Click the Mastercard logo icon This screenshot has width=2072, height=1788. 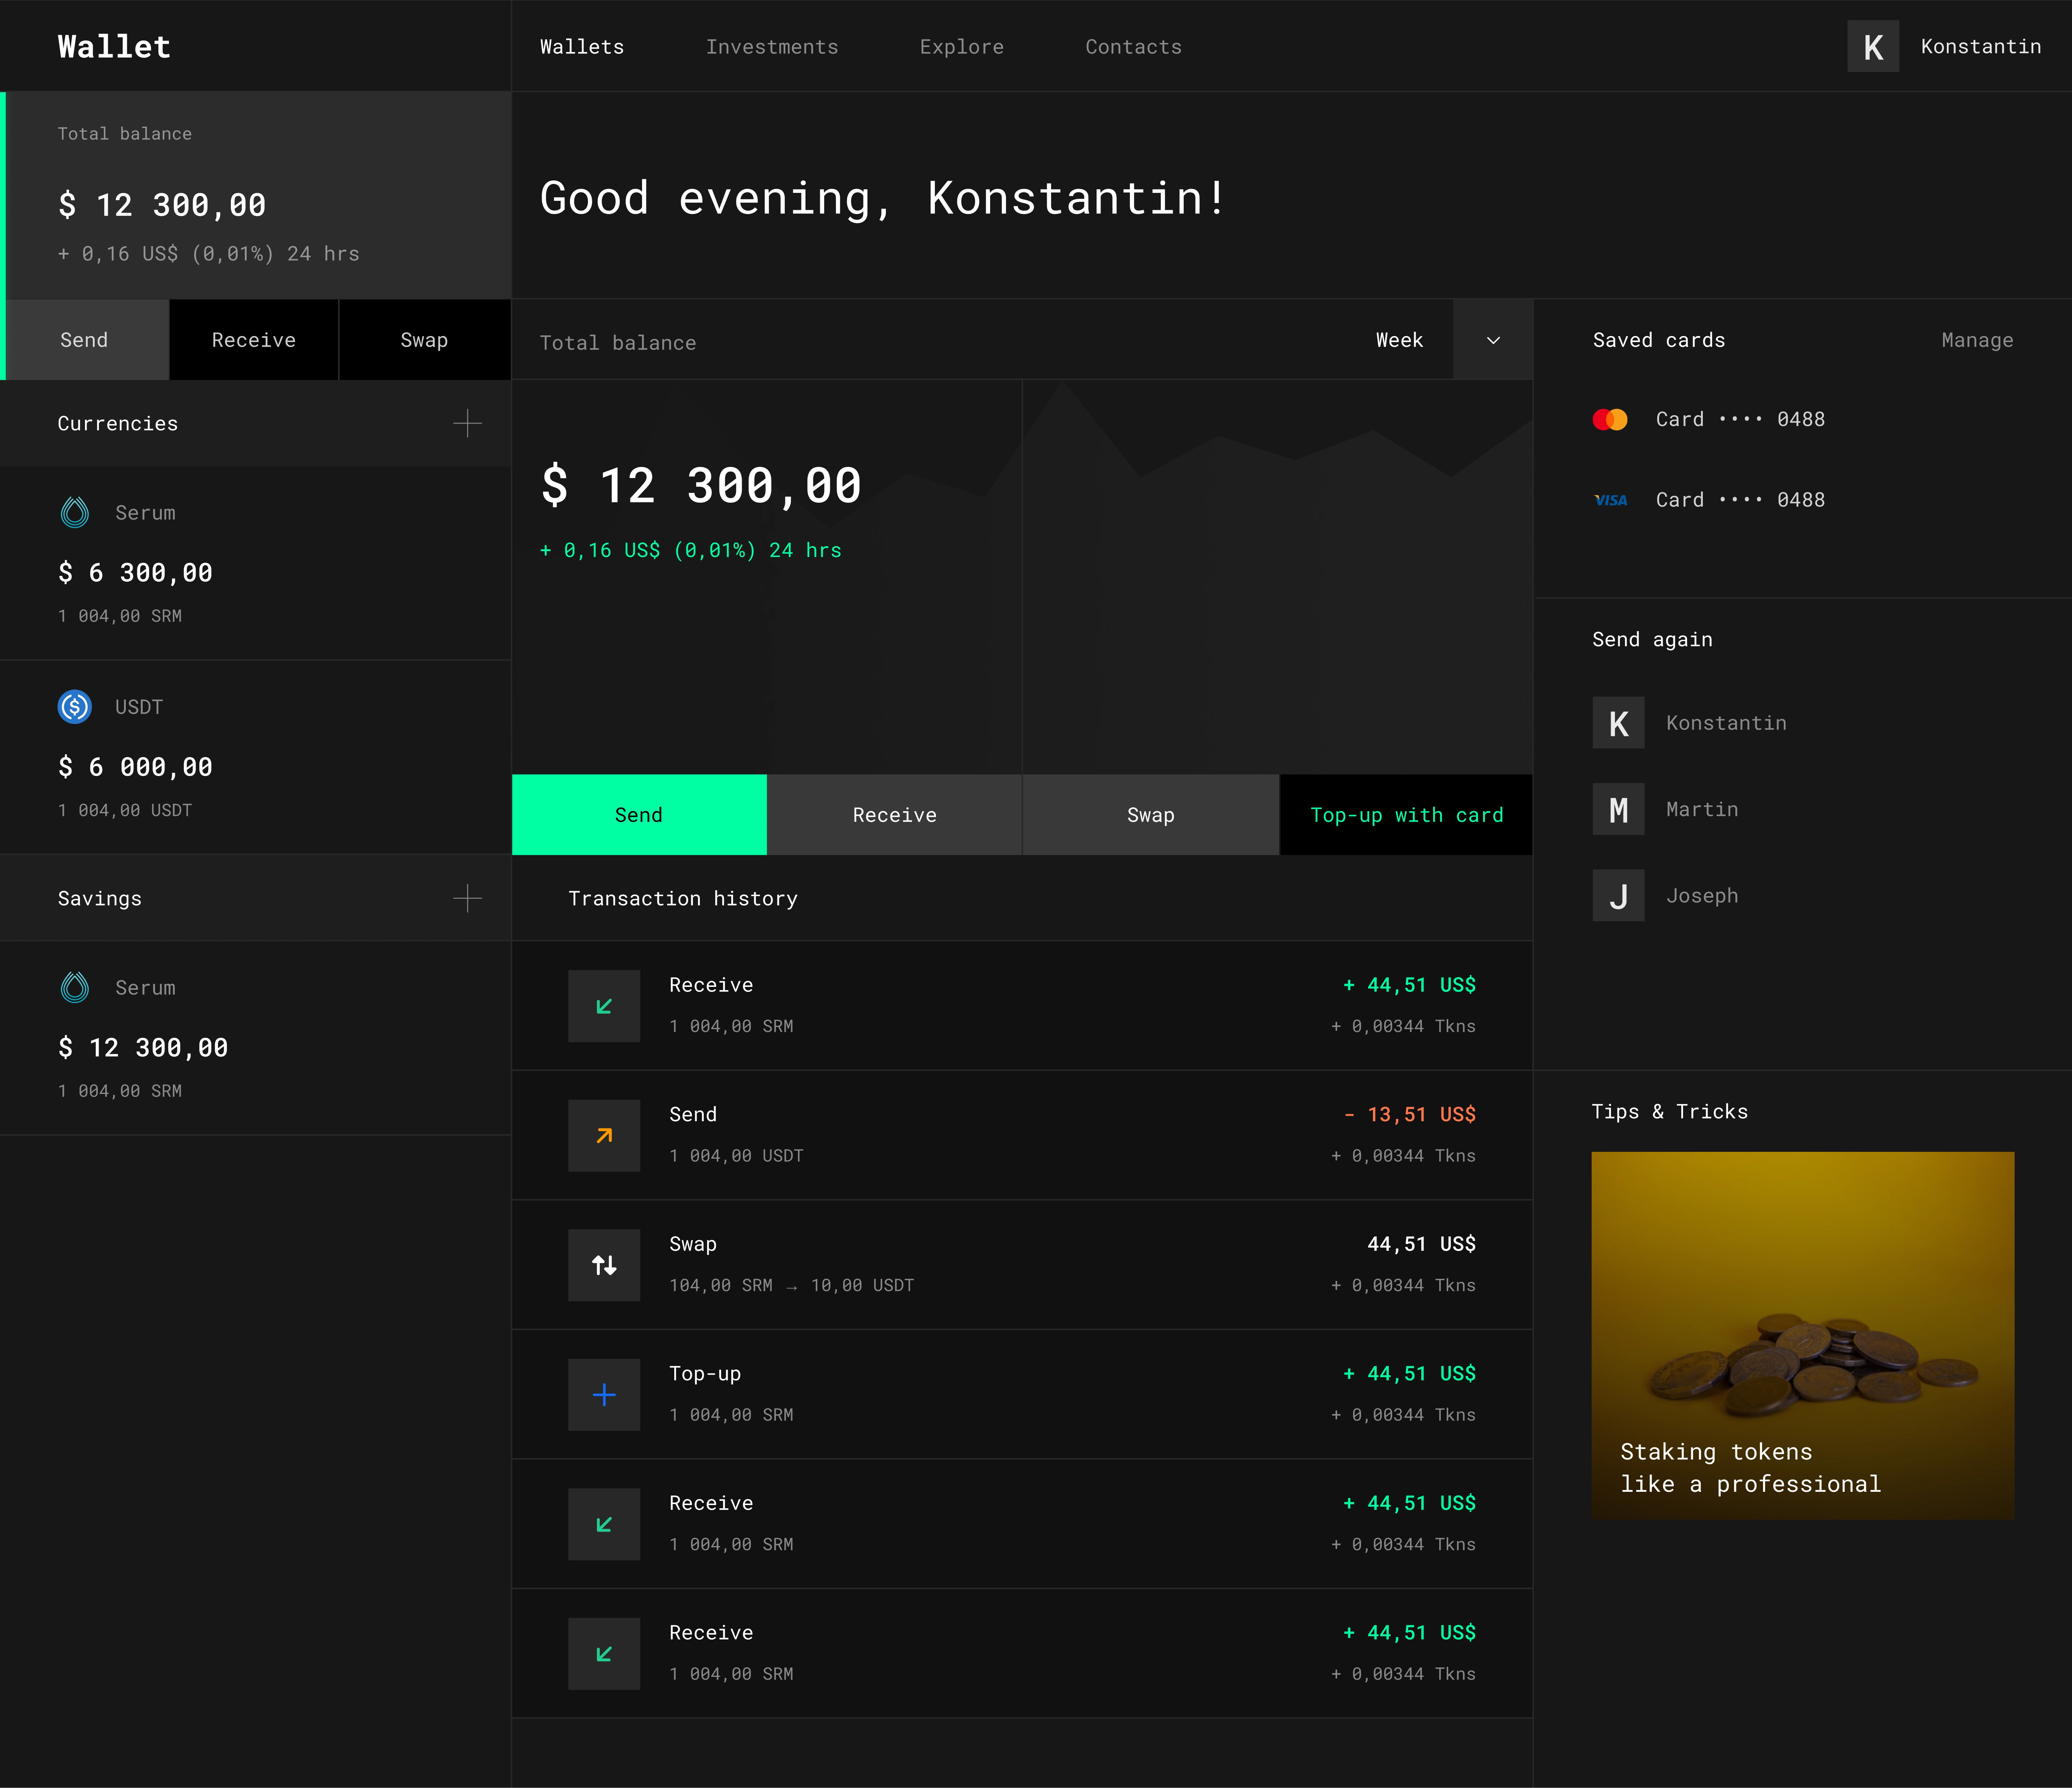(x=1610, y=419)
